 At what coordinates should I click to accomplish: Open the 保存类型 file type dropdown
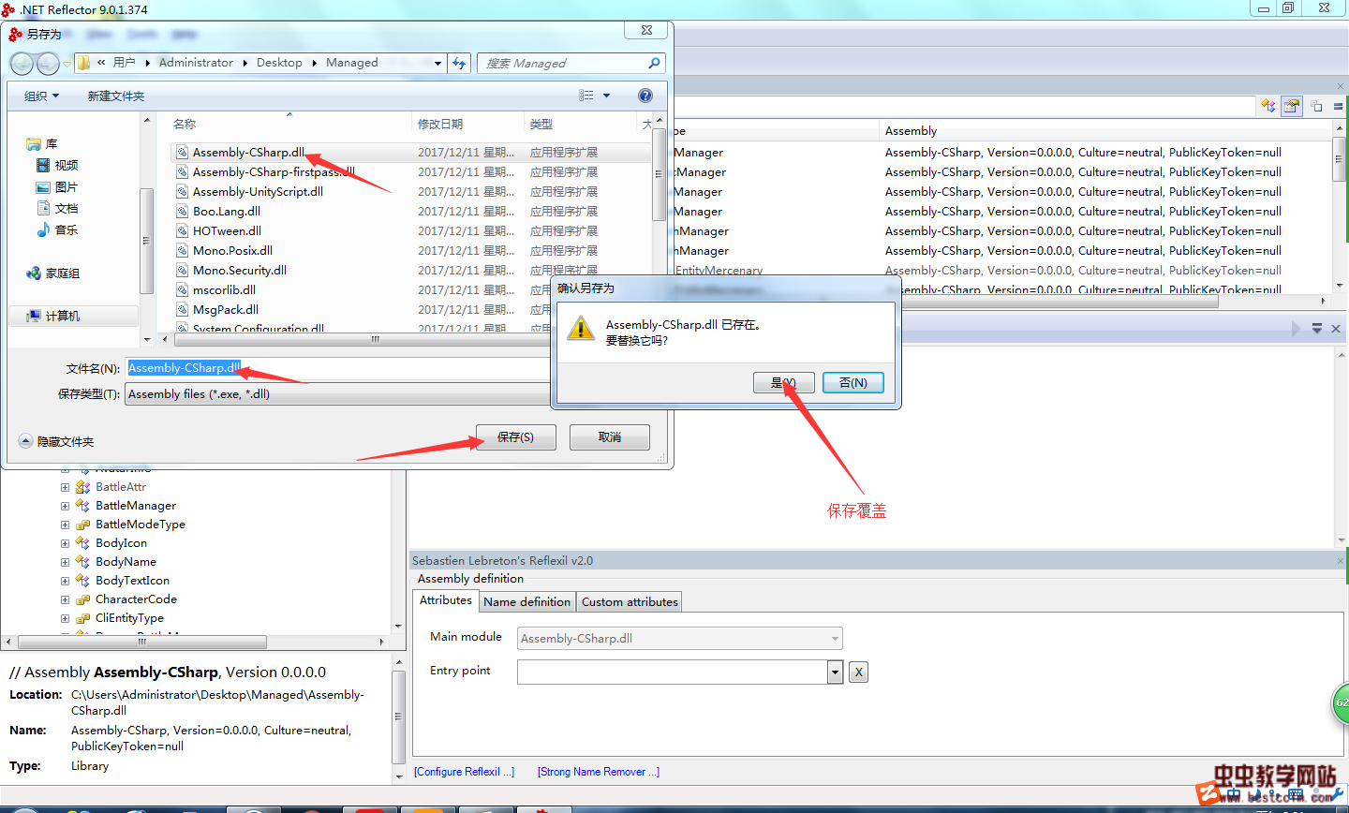[337, 394]
